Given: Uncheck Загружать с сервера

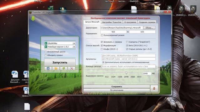Looking at the screenshot, I should click(x=102, y=42).
